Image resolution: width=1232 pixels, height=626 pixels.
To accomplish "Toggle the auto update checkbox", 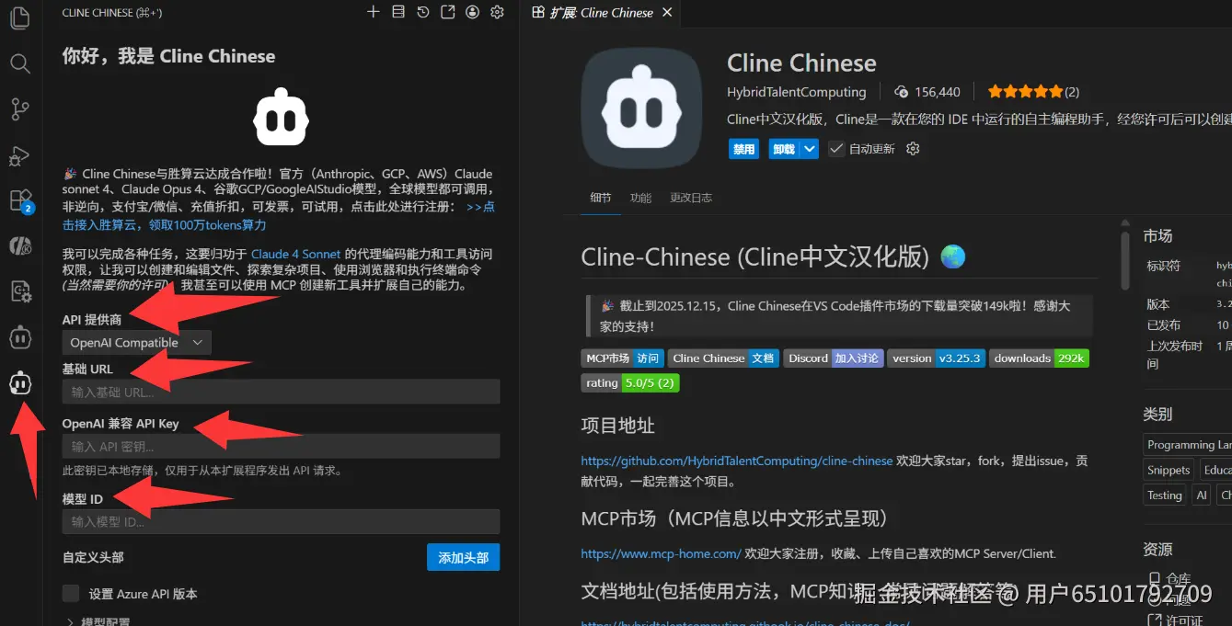I will coord(836,149).
